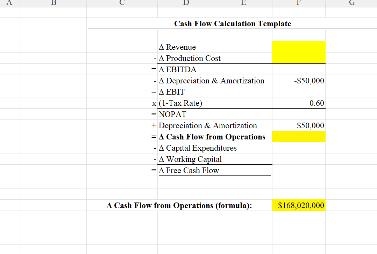The image size is (377, 254).
Task: Select column header B
Action: (x=53, y=3)
